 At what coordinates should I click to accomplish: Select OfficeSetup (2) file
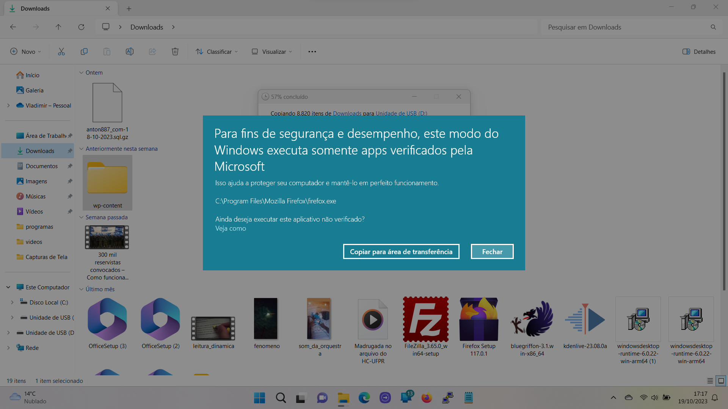[160, 323]
